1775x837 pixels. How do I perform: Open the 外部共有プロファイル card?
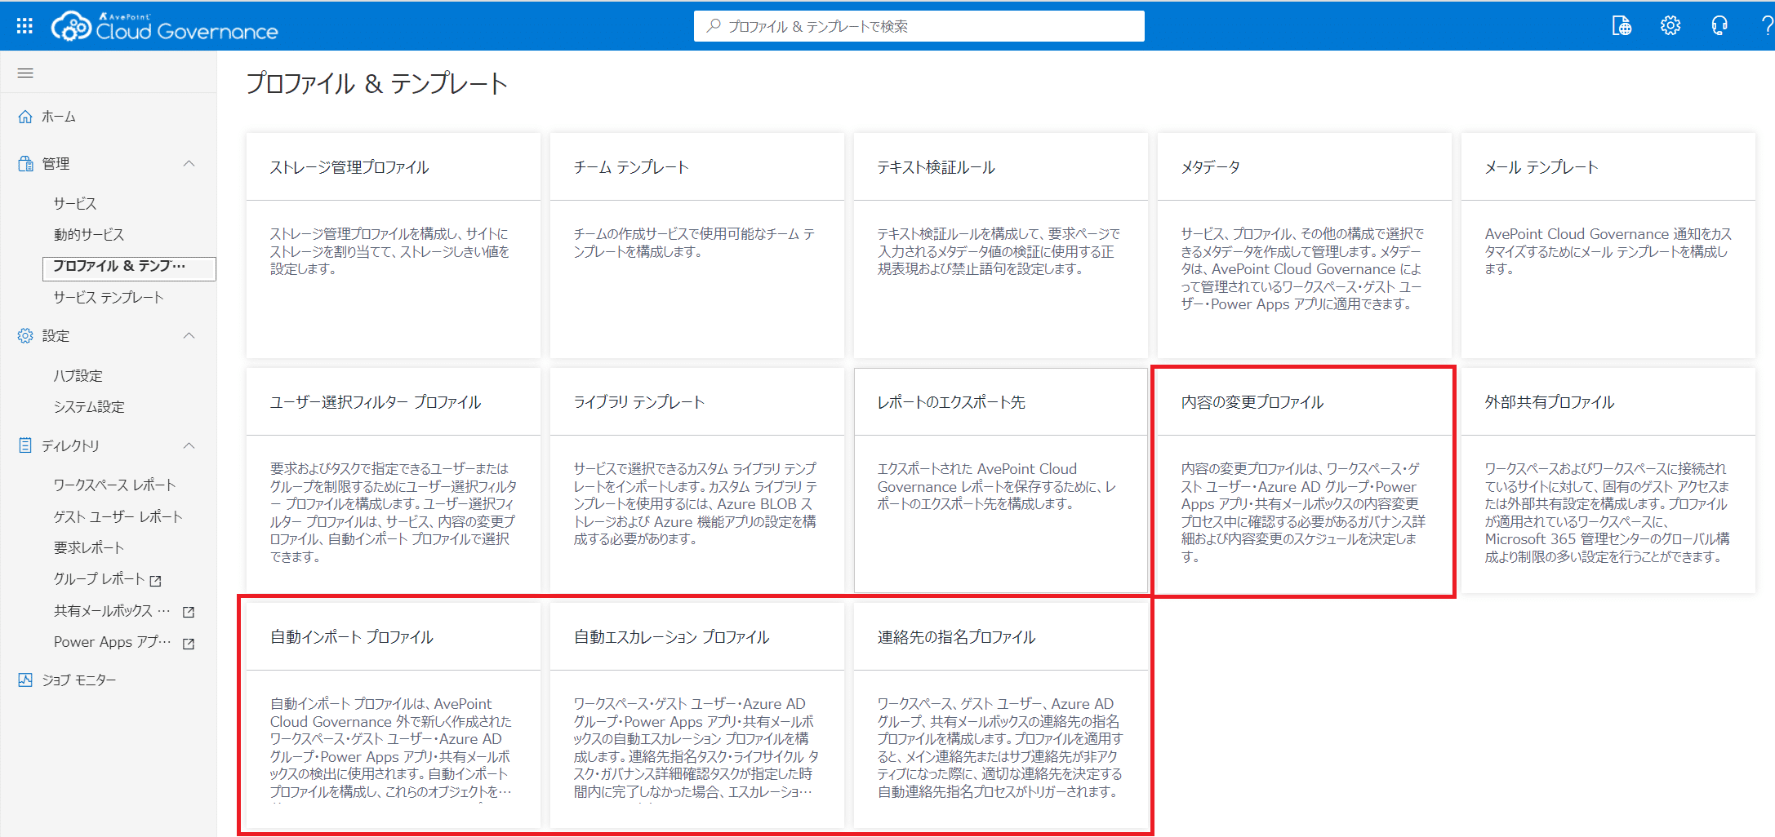1608,480
